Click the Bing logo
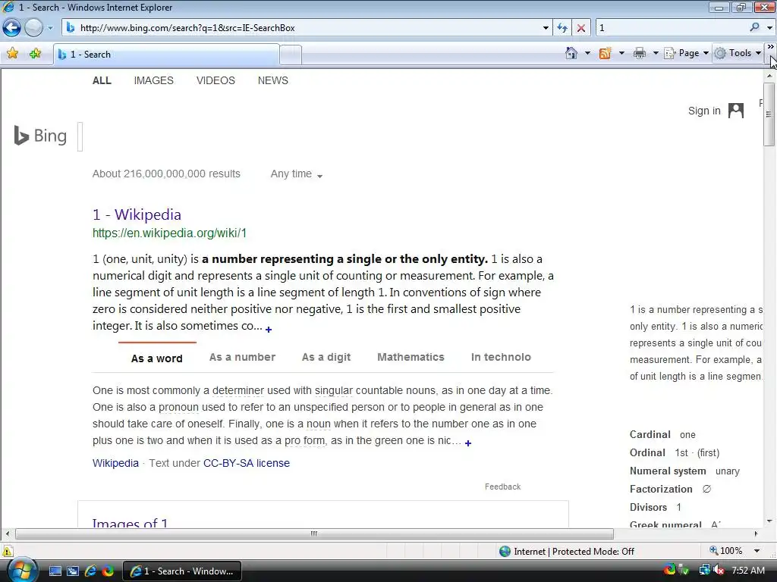The image size is (777, 582). (x=40, y=136)
